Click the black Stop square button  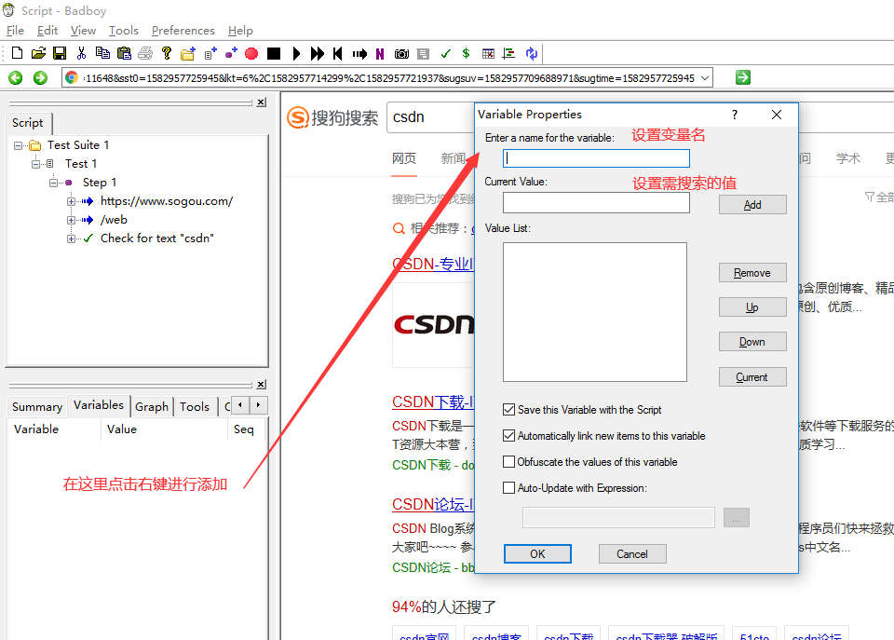coord(274,54)
